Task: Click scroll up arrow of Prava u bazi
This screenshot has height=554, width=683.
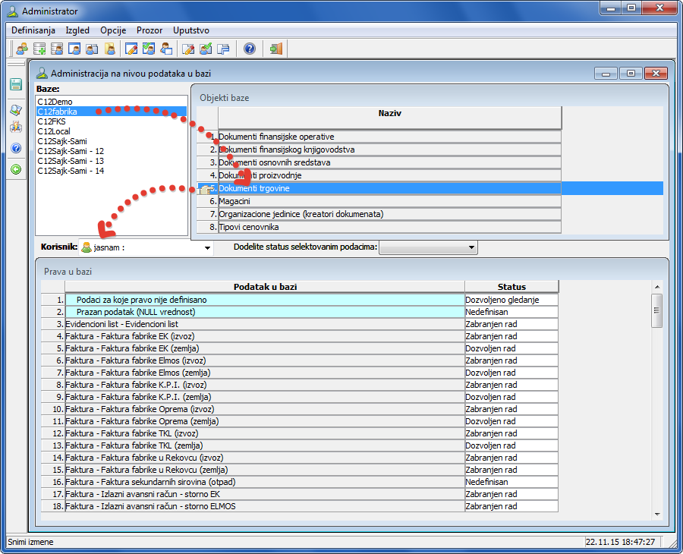Action: (657, 287)
